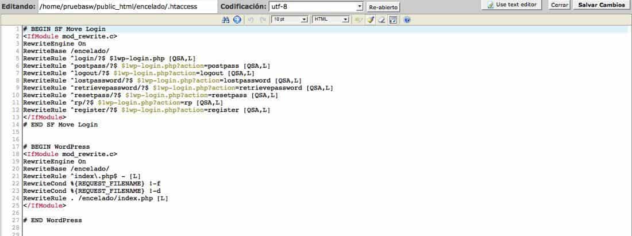Toggle syntax highlight brush icon
The image size is (632, 236).
click(x=371, y=20)
